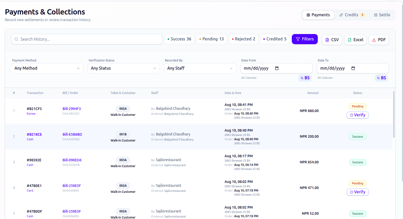Image resolution: width=403 pixels, height=219 pixels.
Task: Click the Search History input field
Action: [x=87, y=39]
